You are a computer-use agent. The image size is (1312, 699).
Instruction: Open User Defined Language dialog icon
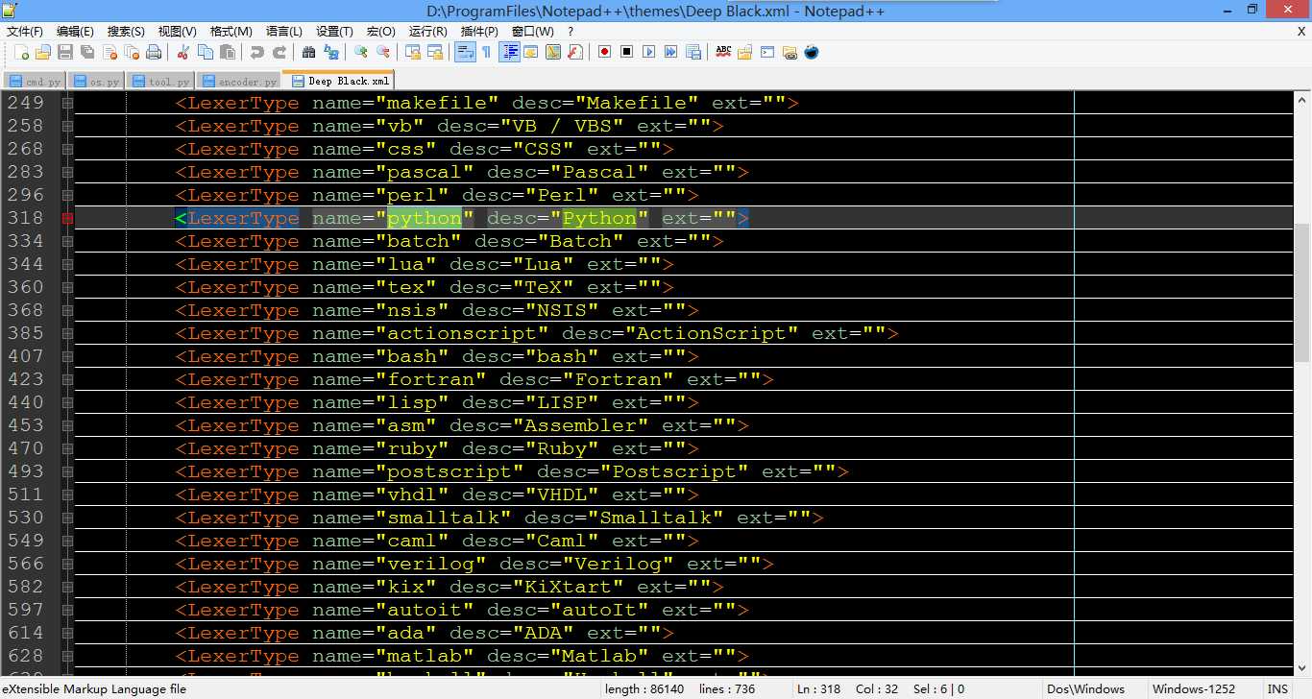531,52
